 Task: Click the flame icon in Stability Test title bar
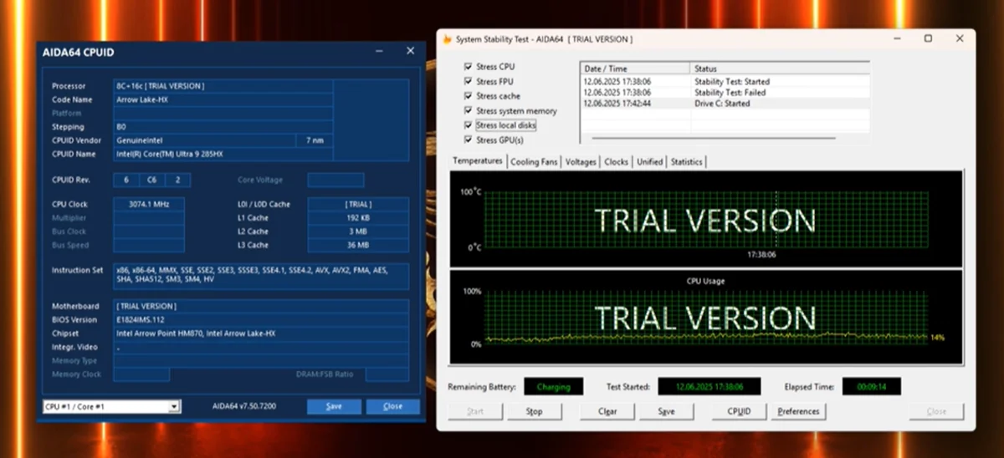pos(448,39)
